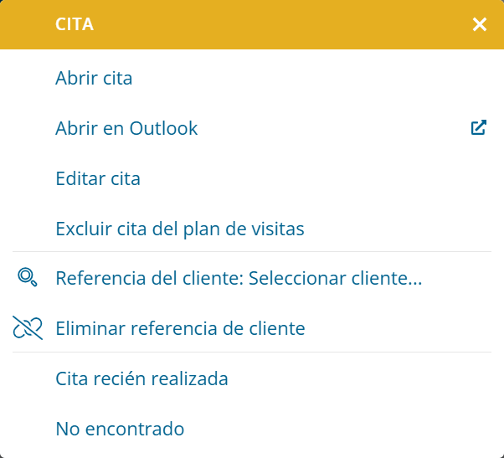The image size is (504, 458).
Task: Click the search lens icon left of Referencia
Action: pyautogui.click(x=28, y=277)
